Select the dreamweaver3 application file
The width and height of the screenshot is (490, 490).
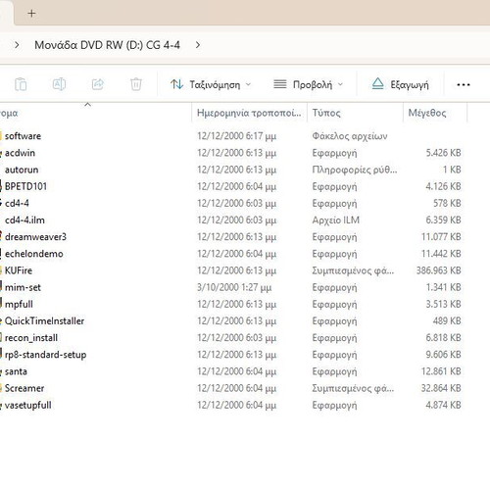pos(35,237)
